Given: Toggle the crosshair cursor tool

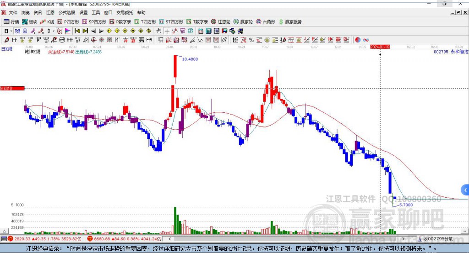Looking at the screenshot, I should point(167,31).
